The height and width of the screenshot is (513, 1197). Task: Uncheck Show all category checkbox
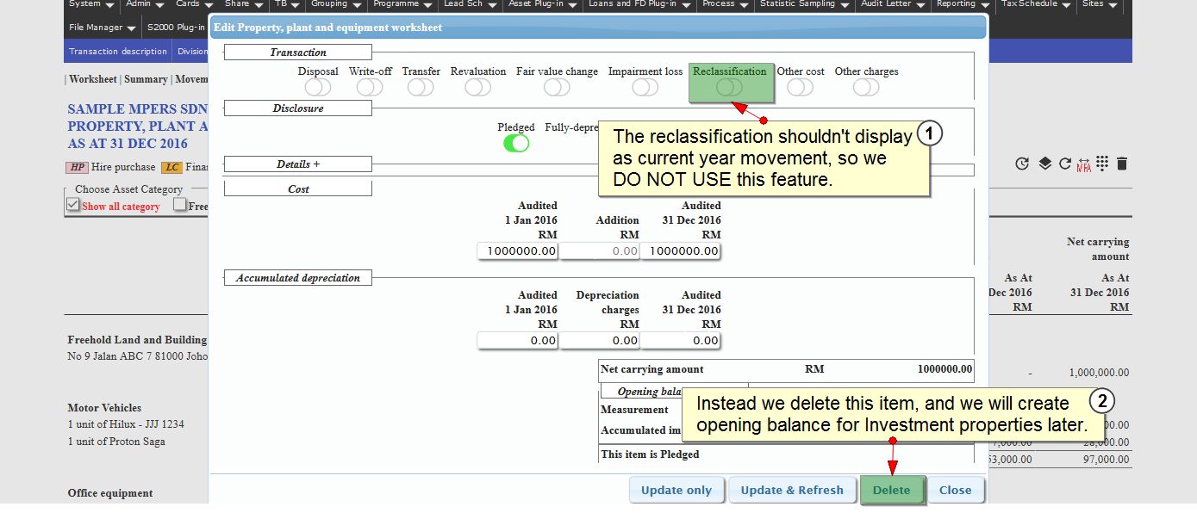(73, 205)
